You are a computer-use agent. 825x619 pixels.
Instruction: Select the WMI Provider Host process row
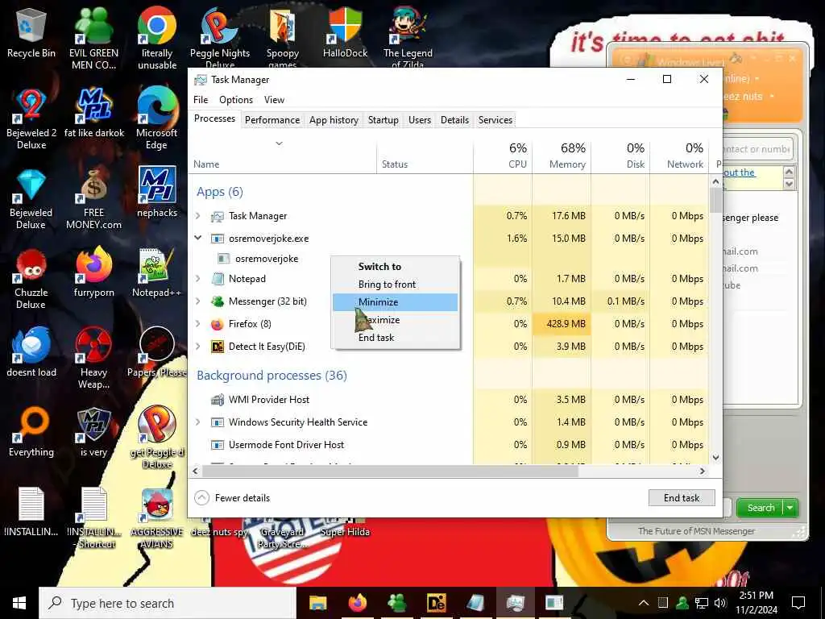449,400
